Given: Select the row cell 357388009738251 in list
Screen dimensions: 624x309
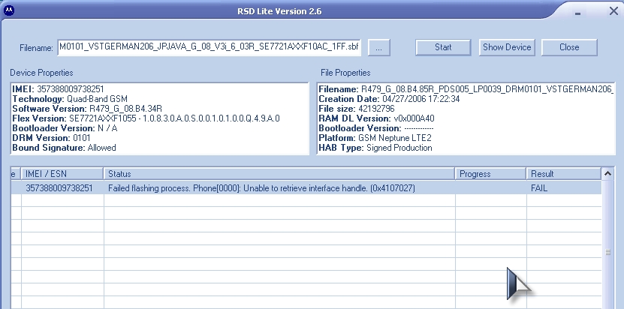Looking at the screenshot, I should tap(59, 188).
